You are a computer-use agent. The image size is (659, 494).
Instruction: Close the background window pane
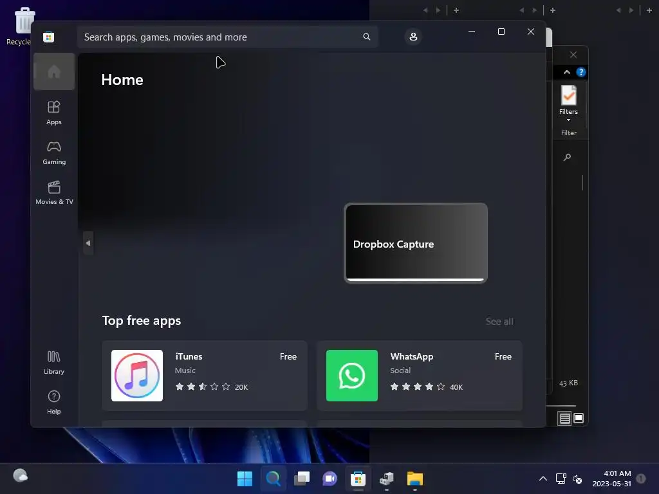(573, 55)
